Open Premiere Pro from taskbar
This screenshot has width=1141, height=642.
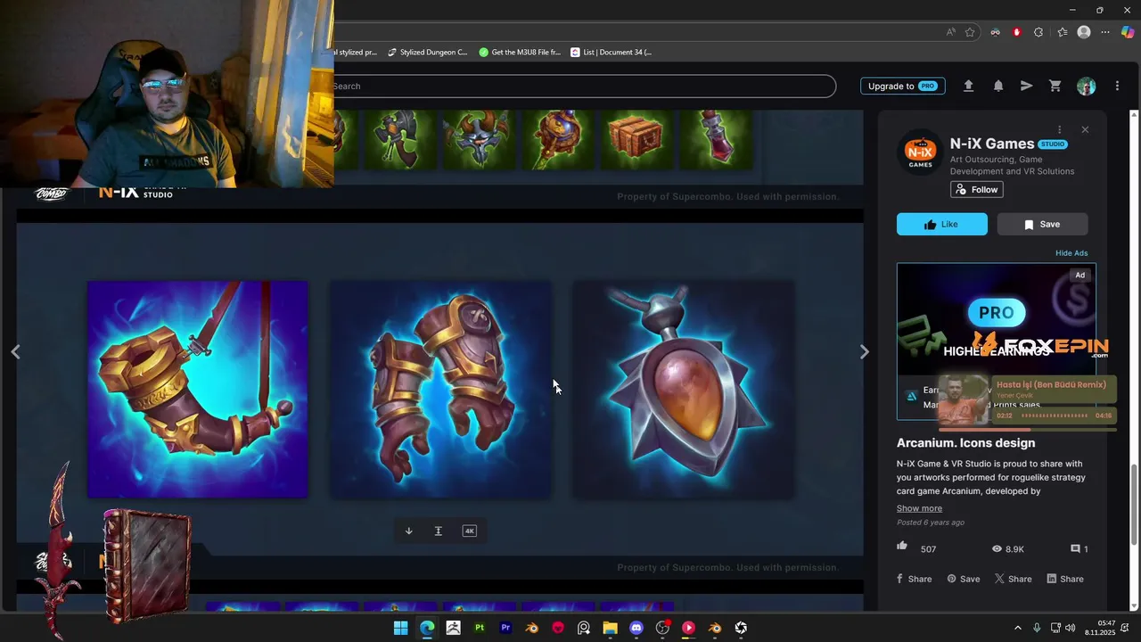(505, 628)
